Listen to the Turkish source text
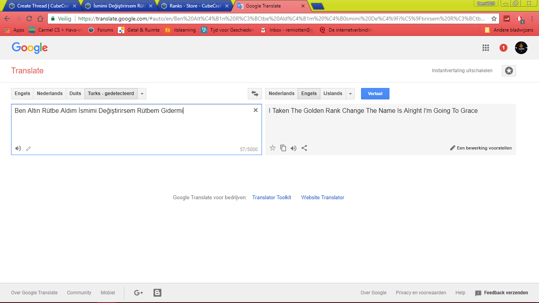 click(18, 148)
